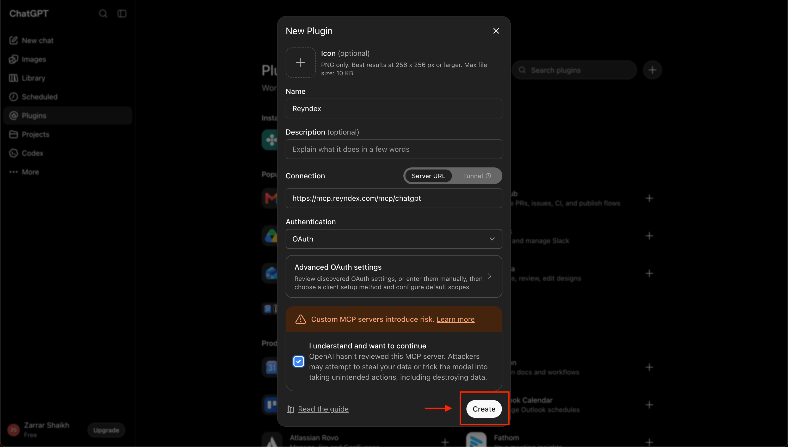788x447 pixels.
Task: Add the Fathom plugin plus icon
Action: coord(649,442)
